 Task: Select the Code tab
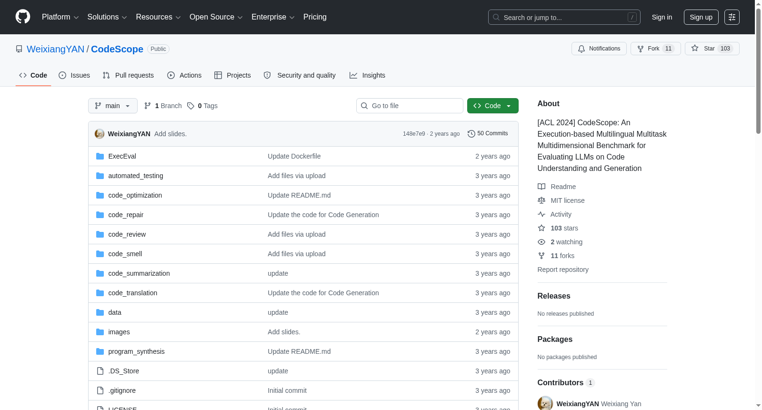pyautogui.click(x=33, y=75)
